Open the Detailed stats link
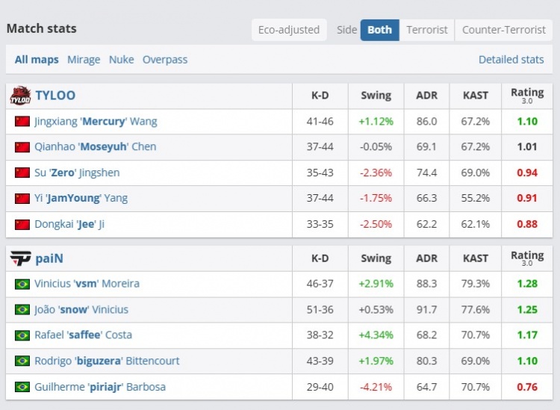Image resolution: width=560 pixels, height=410 pixels. tap(511, 60)
